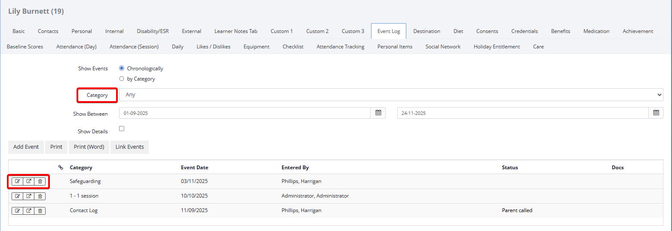This screenshot has height=231, width=672.
Task: Click the Print (Word) button
Action: tap(89, 147)
